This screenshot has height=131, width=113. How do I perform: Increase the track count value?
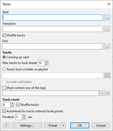pyautogui.click(x=12, y=103)
